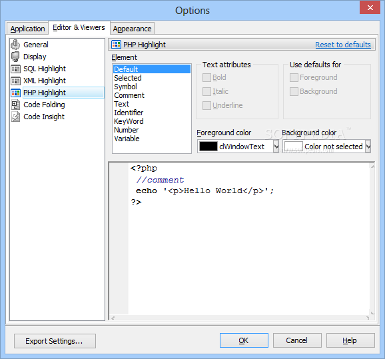385x359 pixels.
Task: Click the General joystick icon
Action: 15,45
